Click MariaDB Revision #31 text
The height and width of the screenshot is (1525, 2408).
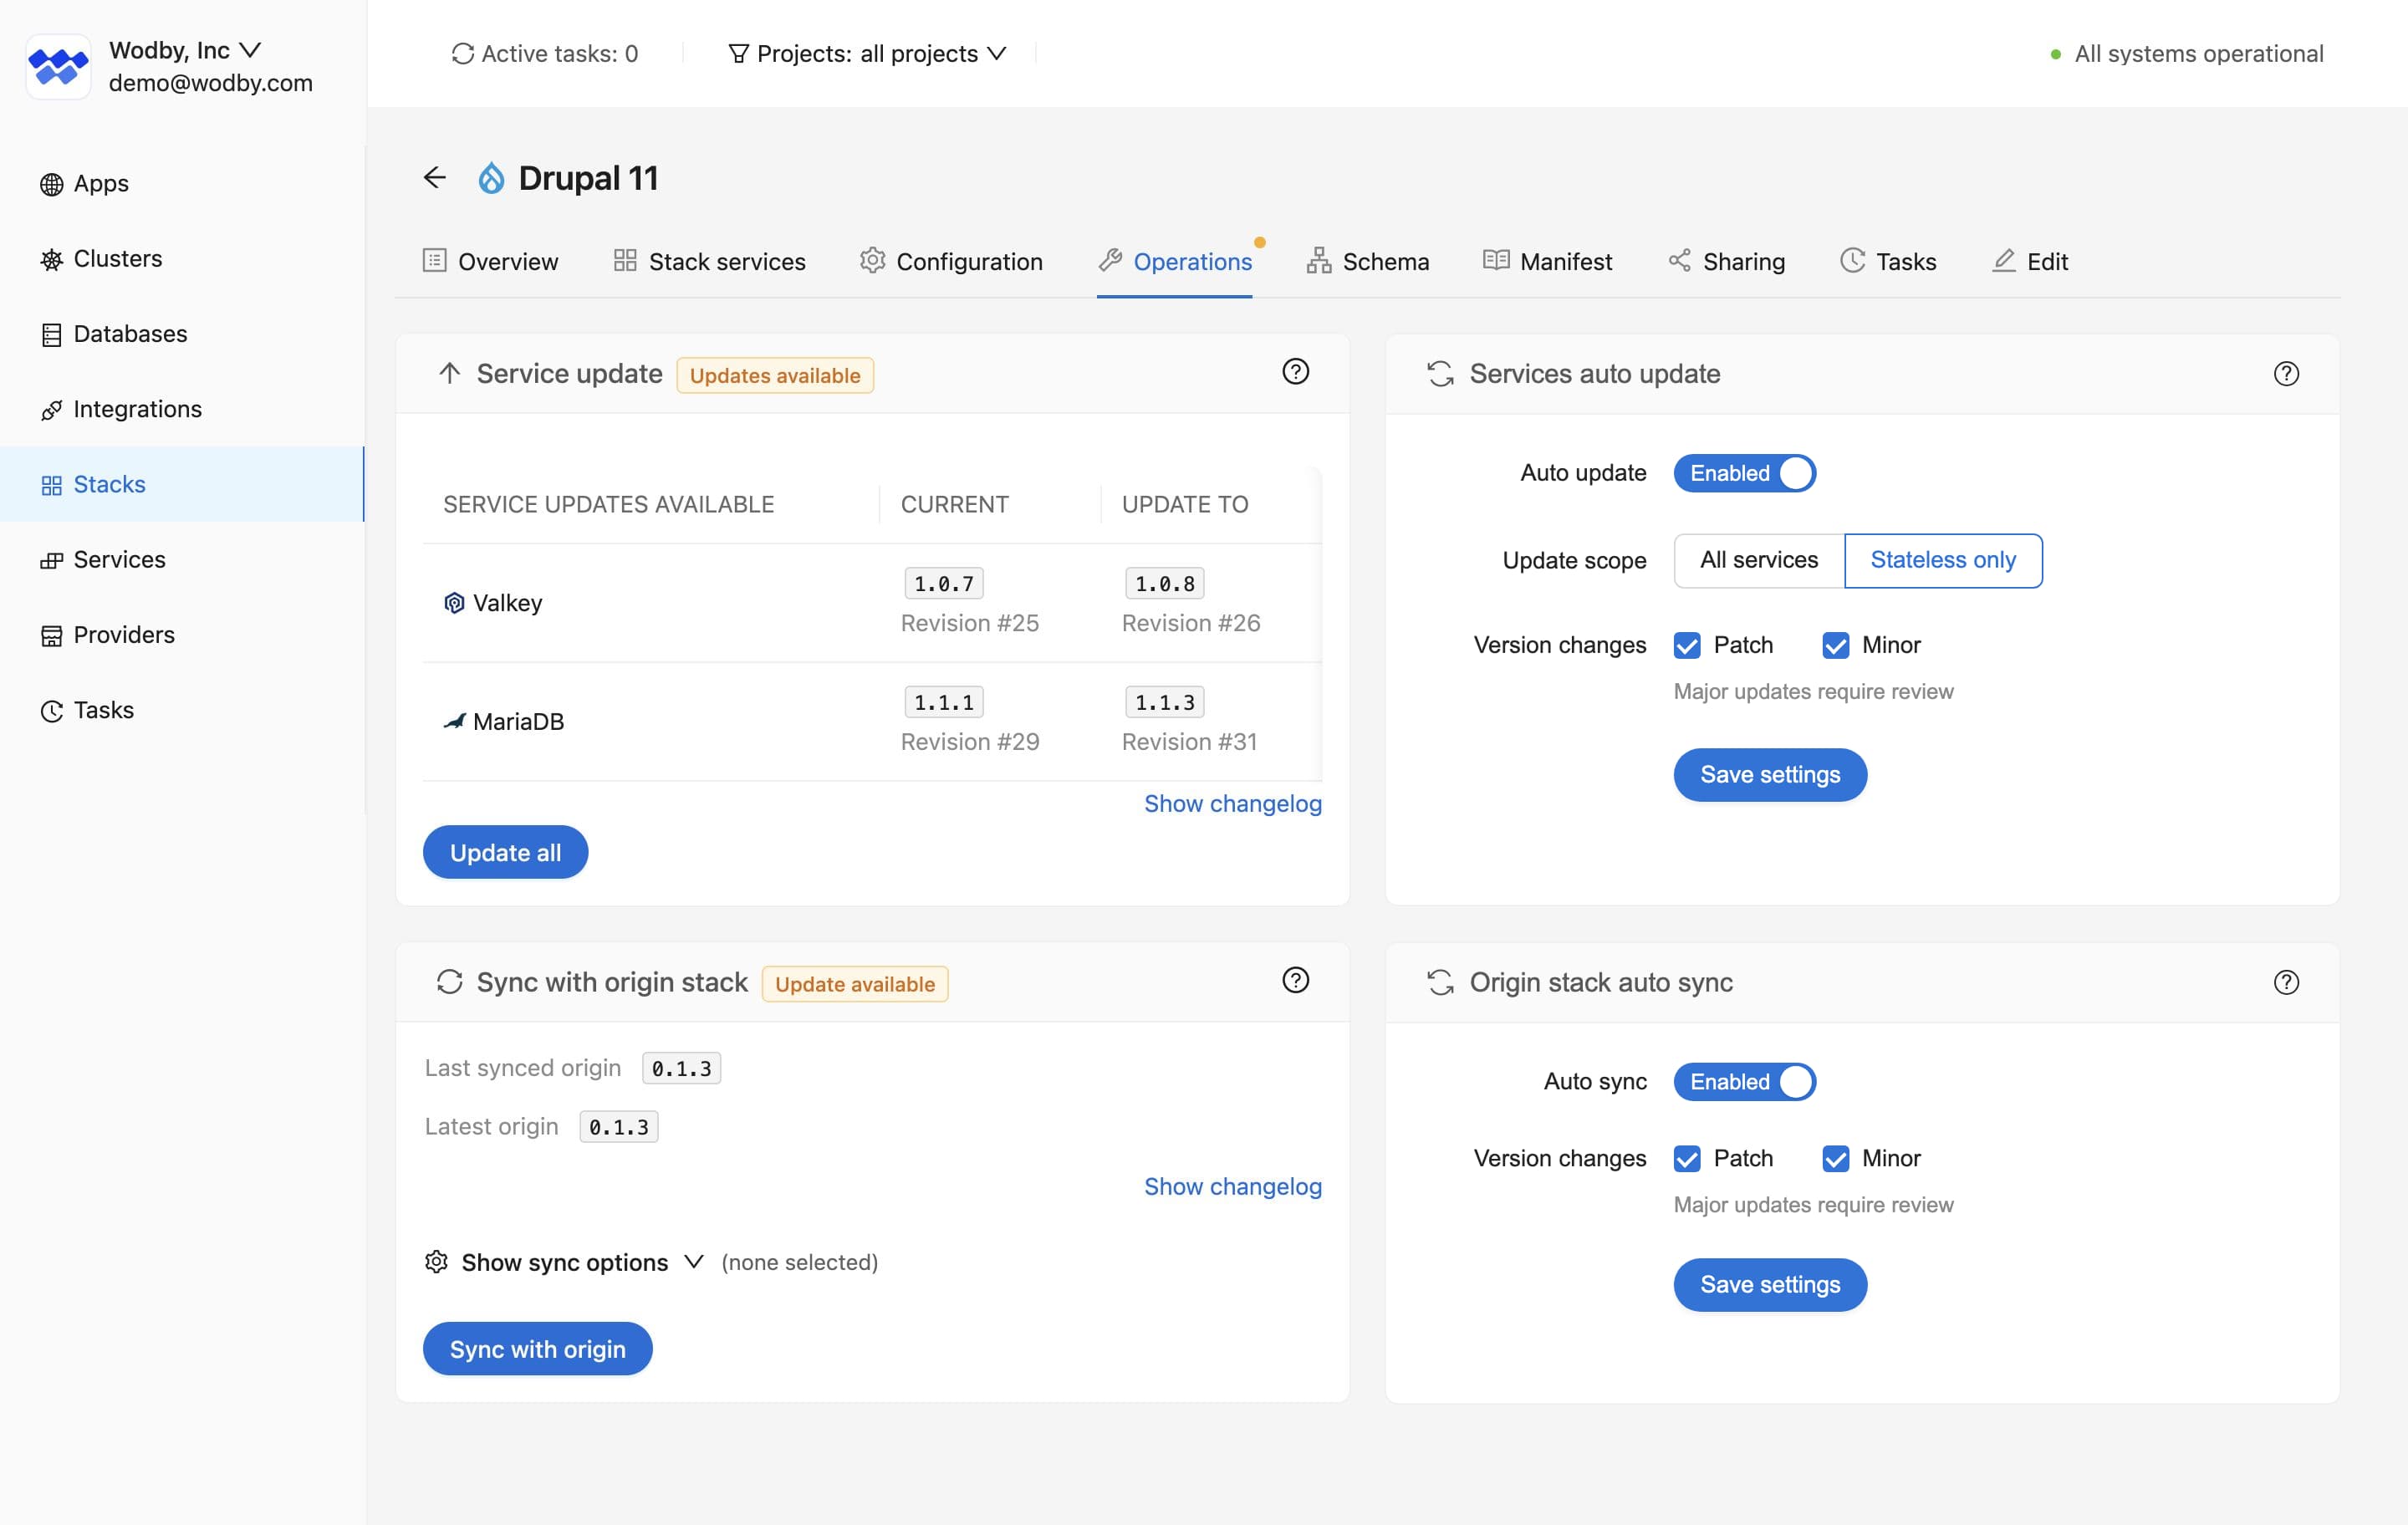tap(1188, 742)
